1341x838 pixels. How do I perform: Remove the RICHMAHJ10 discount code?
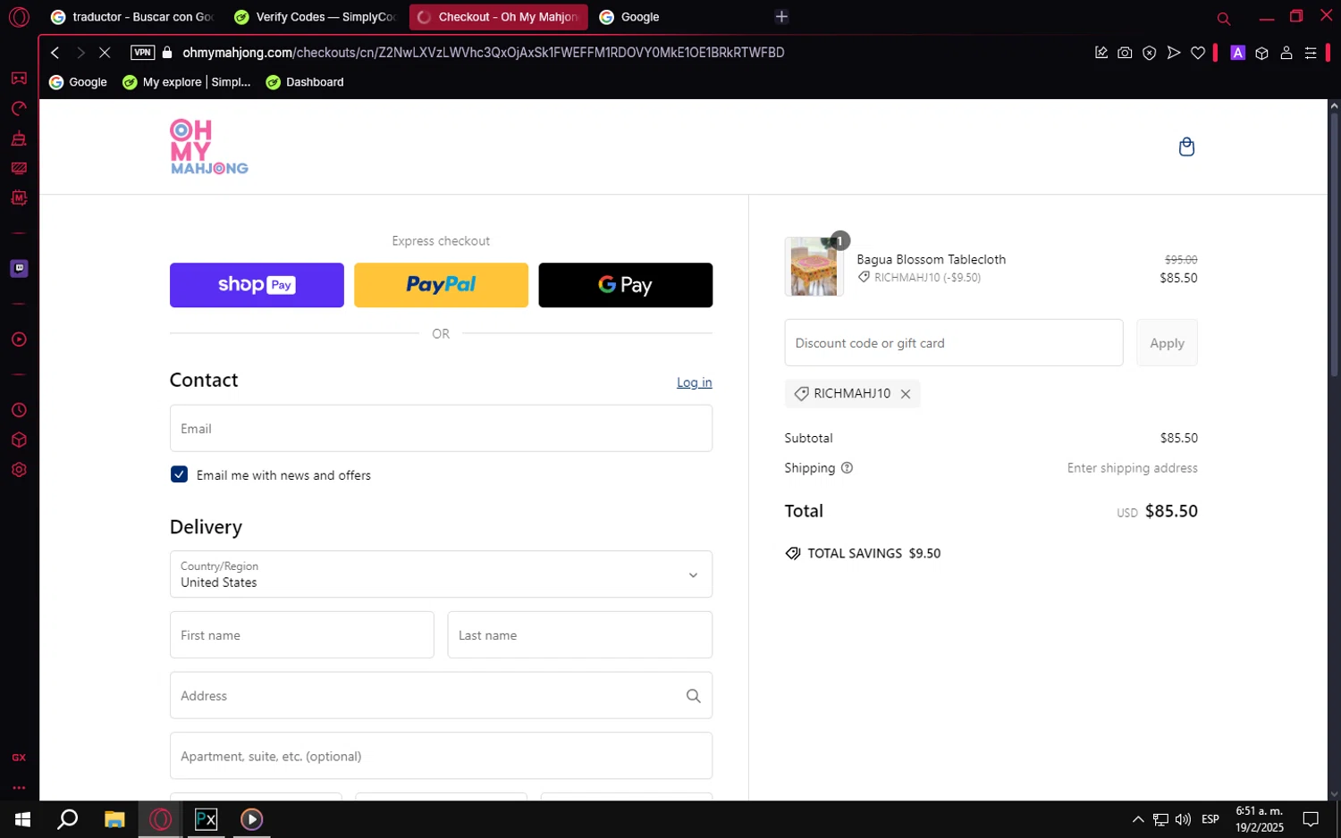pos(906,394)
